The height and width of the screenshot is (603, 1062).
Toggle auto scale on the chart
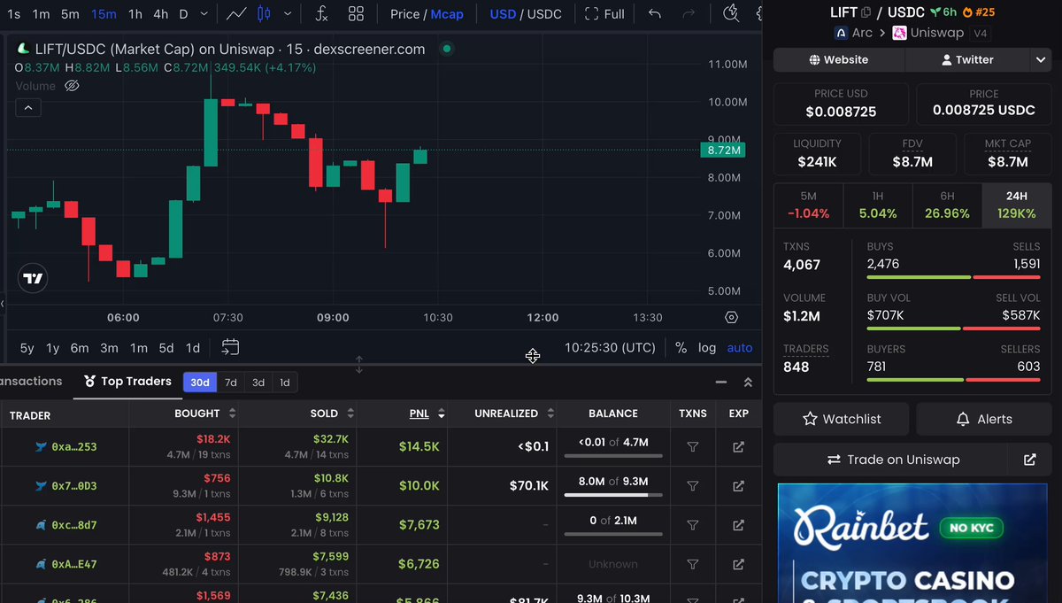coord(740,348)
